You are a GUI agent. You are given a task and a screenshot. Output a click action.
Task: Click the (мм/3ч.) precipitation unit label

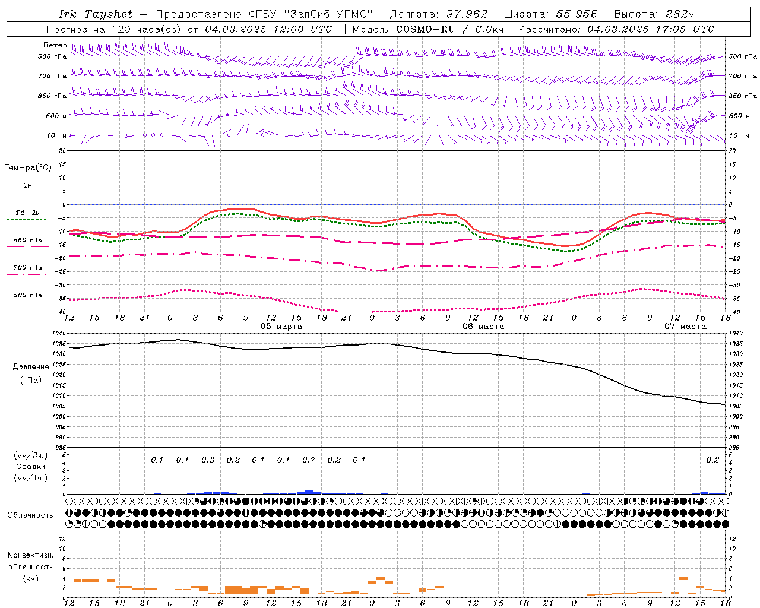pyautogui.click(x=31, y=456)
